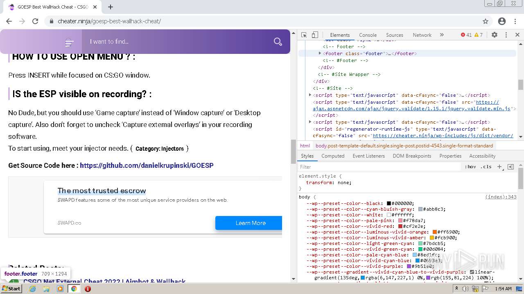Expand the footer element node
This screenshot has width=524, height=294.
320,53
